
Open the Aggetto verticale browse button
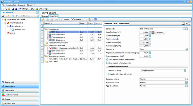(187, 86)
